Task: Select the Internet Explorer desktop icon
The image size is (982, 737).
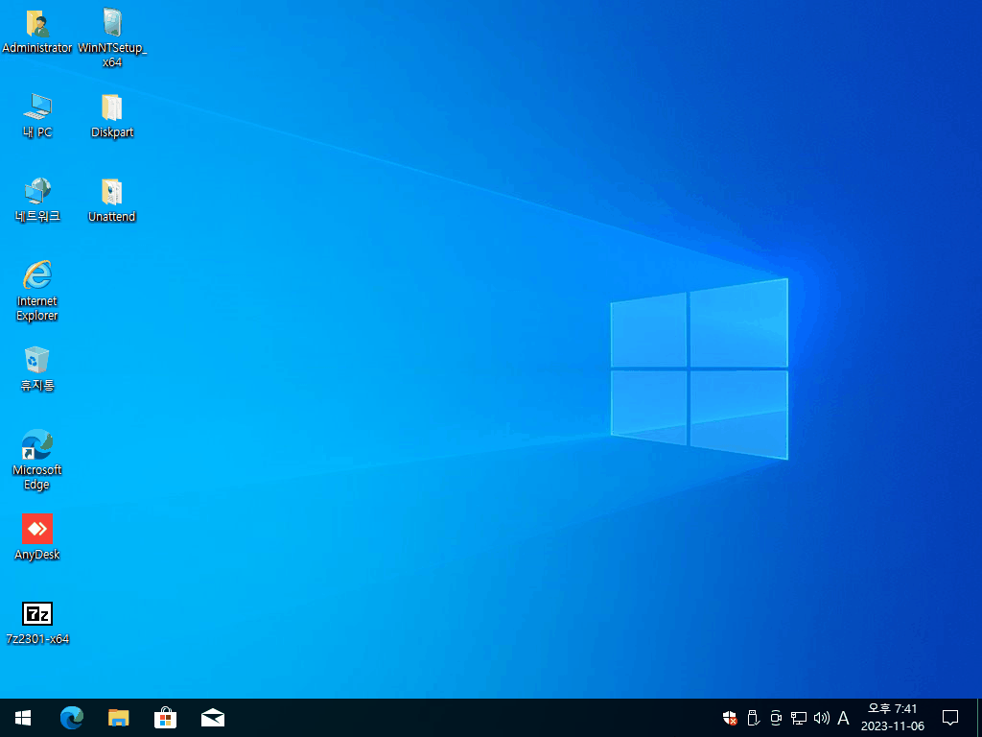Action: coord(37,292)
